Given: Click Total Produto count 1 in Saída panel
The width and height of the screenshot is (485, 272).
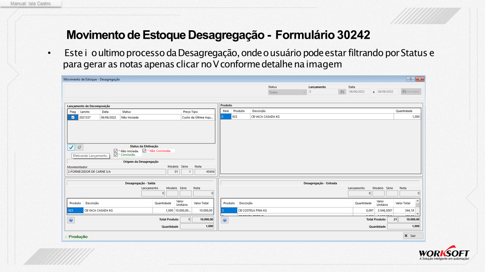Looking at the screenshot, I should tap(185, 220).
